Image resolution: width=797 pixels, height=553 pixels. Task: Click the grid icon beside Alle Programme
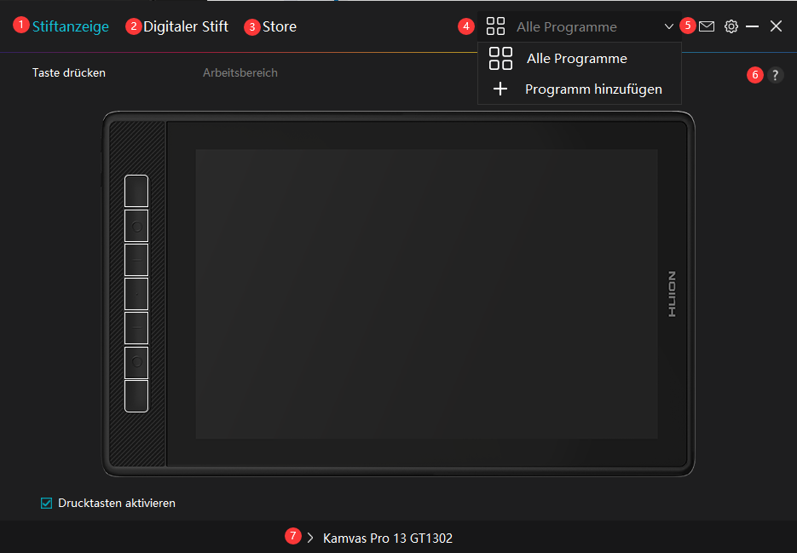(495, 26)
